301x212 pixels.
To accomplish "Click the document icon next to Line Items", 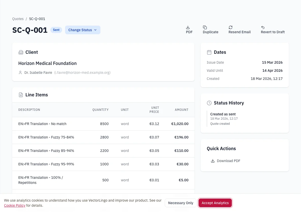I will 21,95.
